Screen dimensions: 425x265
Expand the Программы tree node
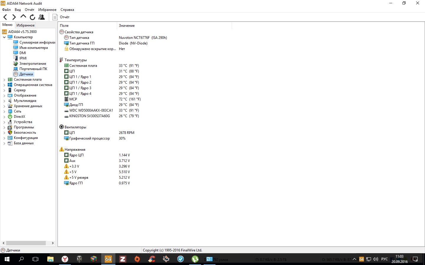pyautogui.click(x=4, y=127)
